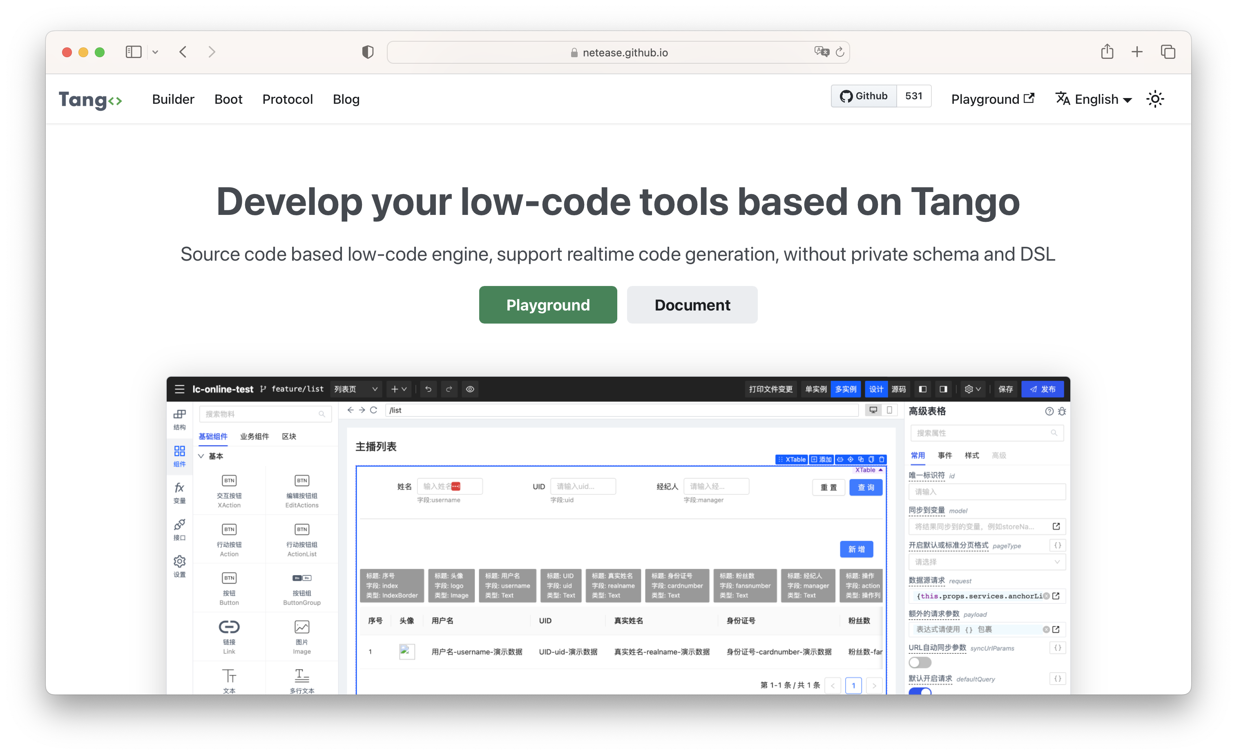Click the redo icon in builder toolbar
This screenshot has height=755, width=1237.
tap(449, 389)
